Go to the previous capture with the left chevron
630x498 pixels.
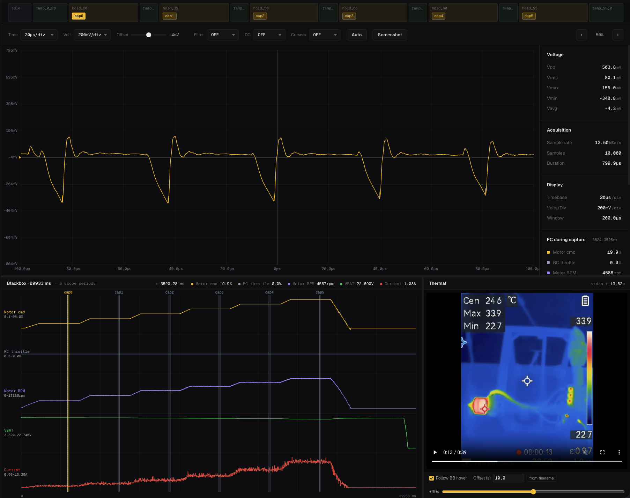pos(581,35)
